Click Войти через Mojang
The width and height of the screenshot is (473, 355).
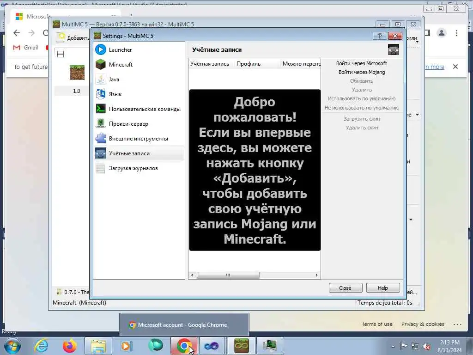361,72
